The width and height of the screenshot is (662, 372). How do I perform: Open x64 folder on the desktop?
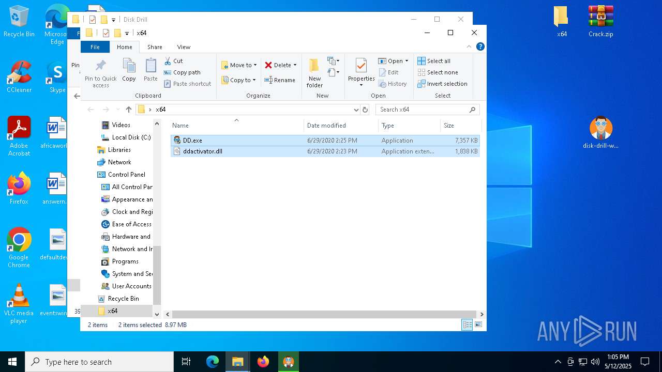click(562, 22)
